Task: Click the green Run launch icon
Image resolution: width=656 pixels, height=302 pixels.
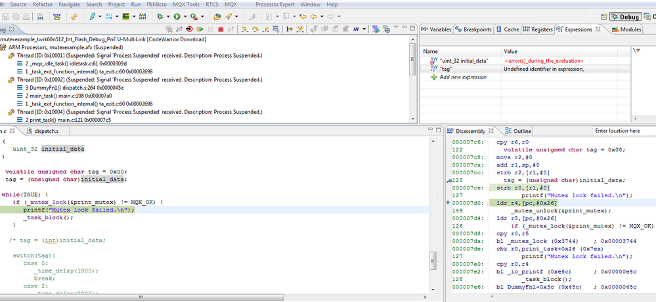Action: 177,16
